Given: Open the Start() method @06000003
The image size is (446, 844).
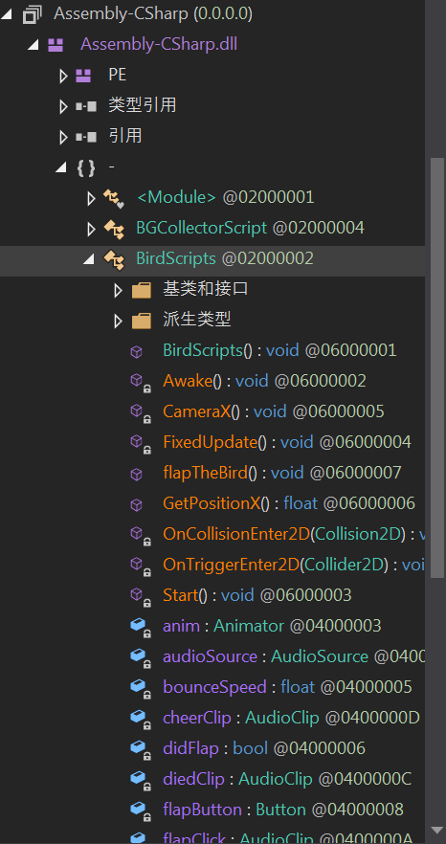Looking at the screenshot, I should click(x=256, y=596).
